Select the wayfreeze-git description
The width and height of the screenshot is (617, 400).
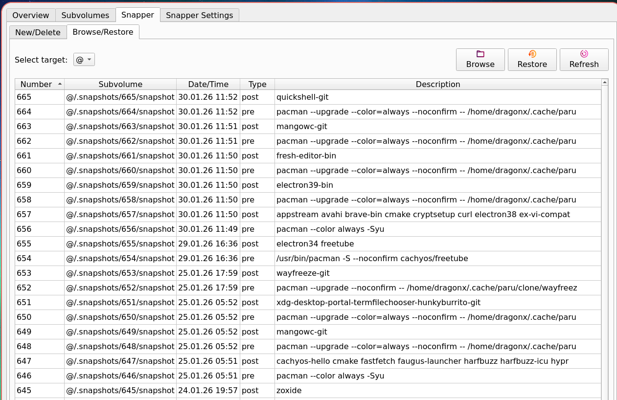click(x=438, y=273)
